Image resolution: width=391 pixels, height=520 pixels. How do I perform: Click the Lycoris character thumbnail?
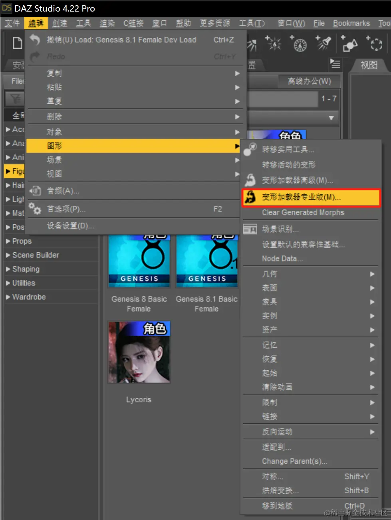coord(139,352)
